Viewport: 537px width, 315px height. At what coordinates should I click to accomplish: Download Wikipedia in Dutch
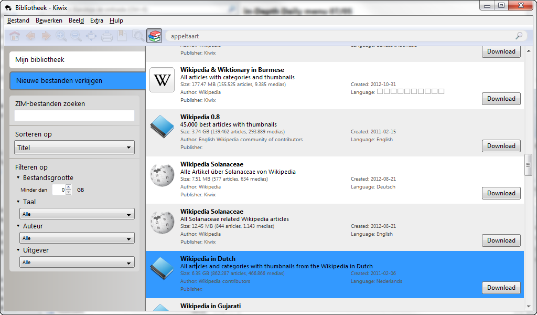(x=501, y=288)
